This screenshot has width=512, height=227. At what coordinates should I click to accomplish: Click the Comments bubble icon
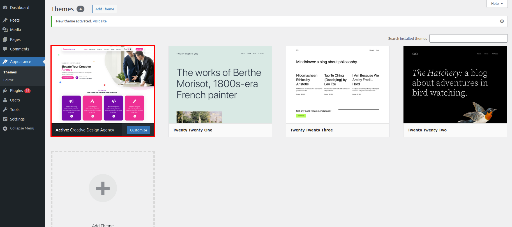[x=5, y=49]
